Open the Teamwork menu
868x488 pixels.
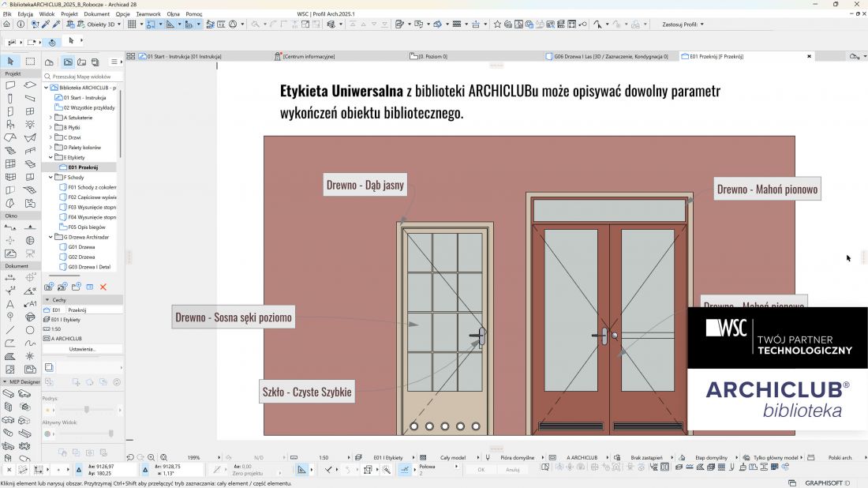(x=148, y=14)
